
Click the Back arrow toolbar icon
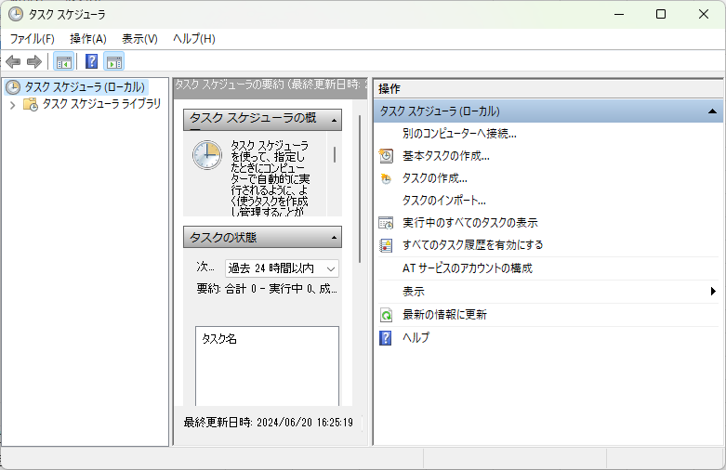pos(13,62)
